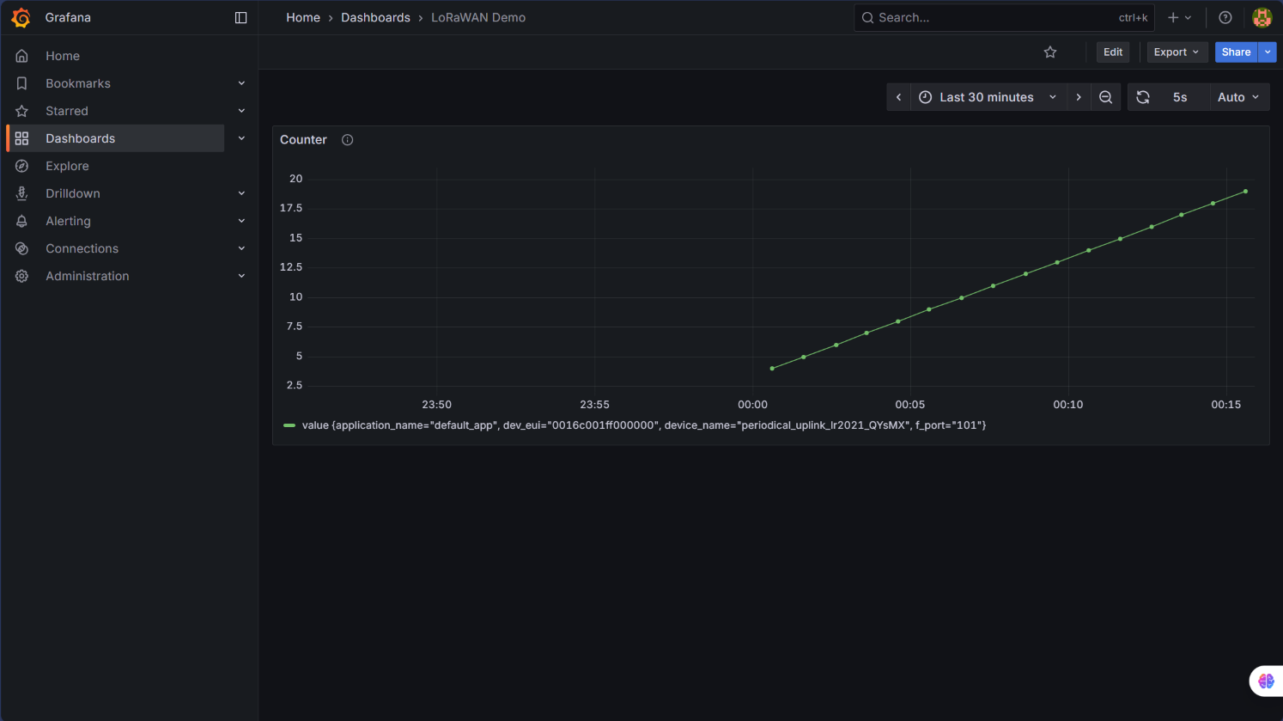Screen dimensions: 1283x721
Task: Click the first data point on the graph
Action: (x=772, y=369)
